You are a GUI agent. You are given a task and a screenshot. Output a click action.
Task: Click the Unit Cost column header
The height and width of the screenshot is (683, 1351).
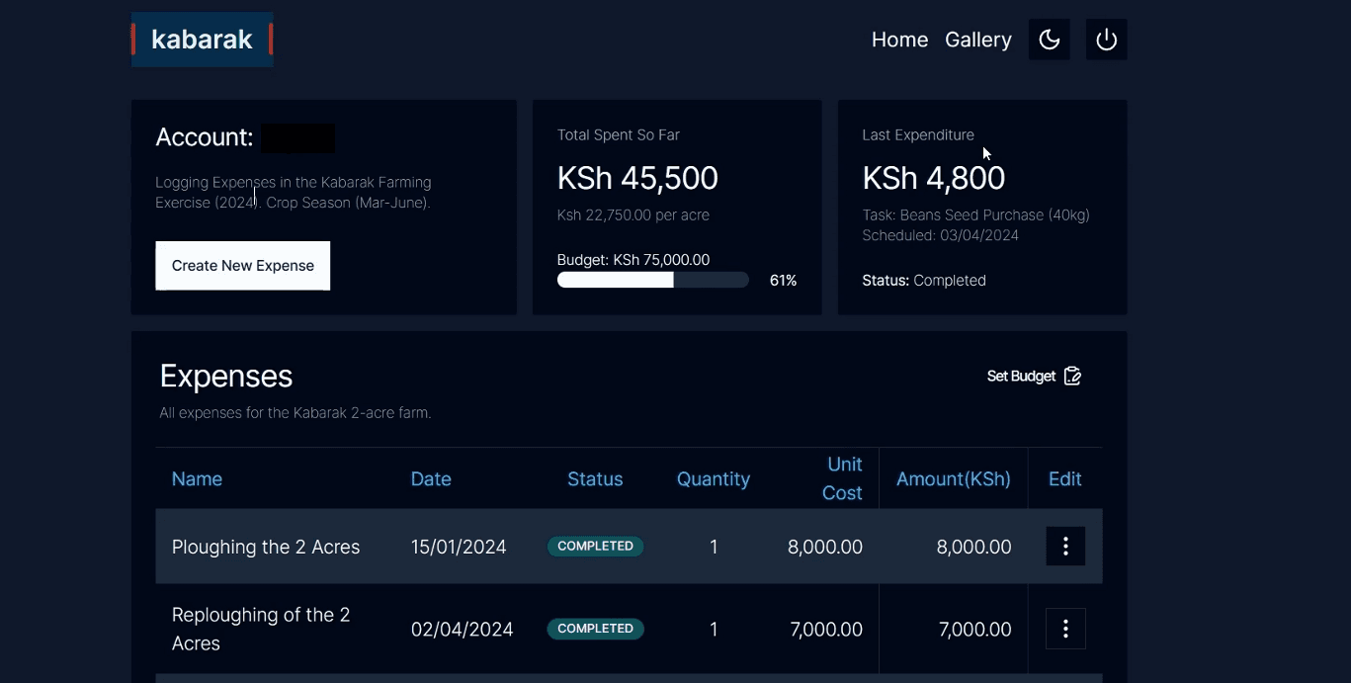point(843,478)
